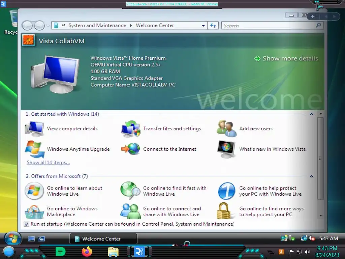Open the green notes app in host dock
This screenshot has width=345, height=259.
61,252
